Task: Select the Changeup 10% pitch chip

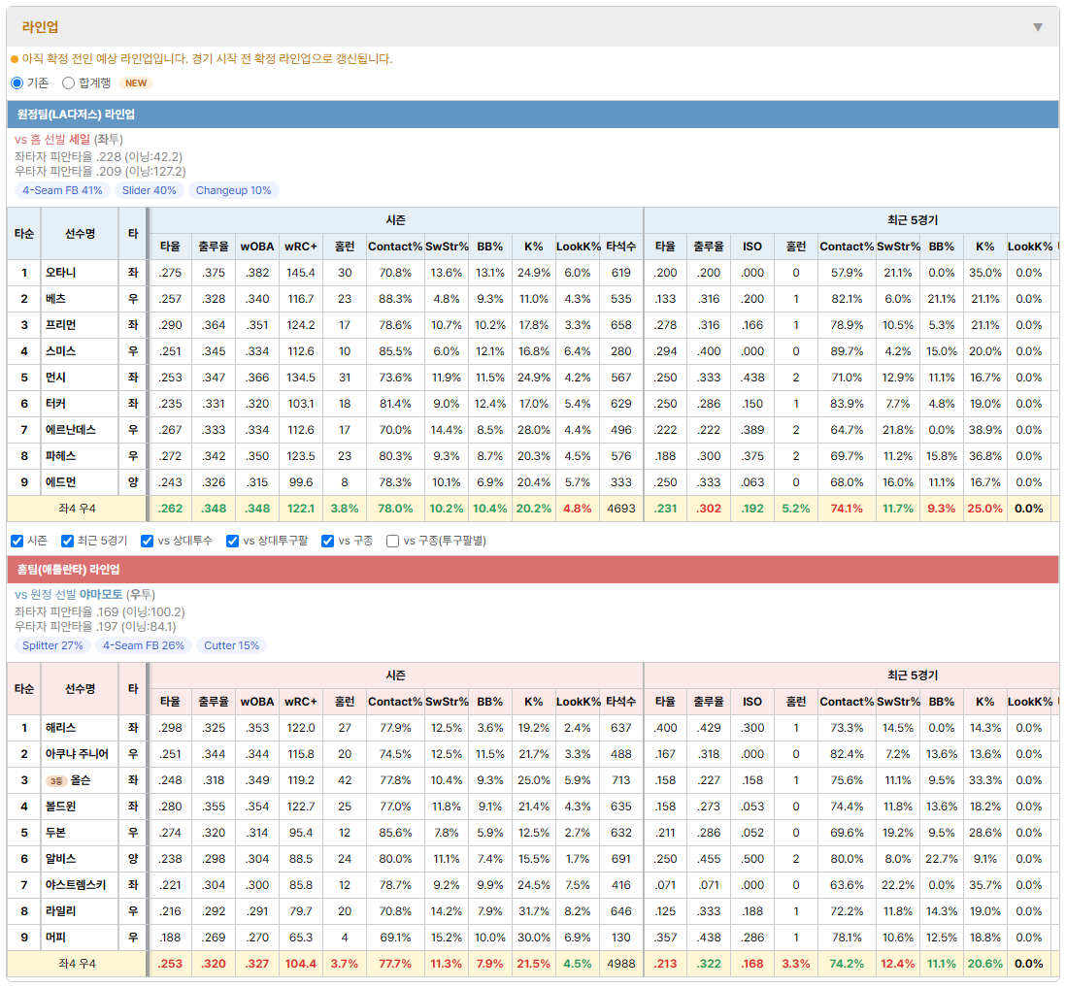Action: click(233, 190)
